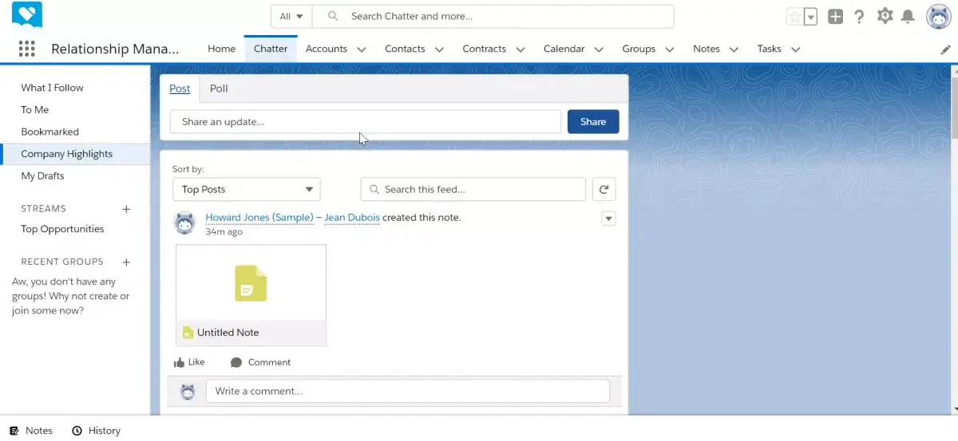Click the Comment speech bubble button

[260, 362]
